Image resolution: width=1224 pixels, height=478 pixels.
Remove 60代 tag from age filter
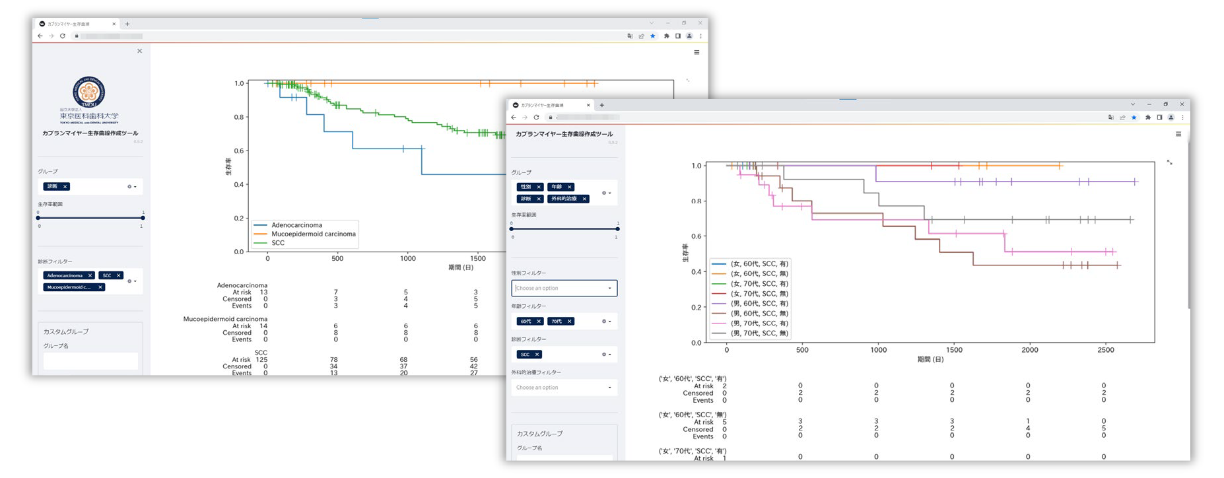point(539,322)
